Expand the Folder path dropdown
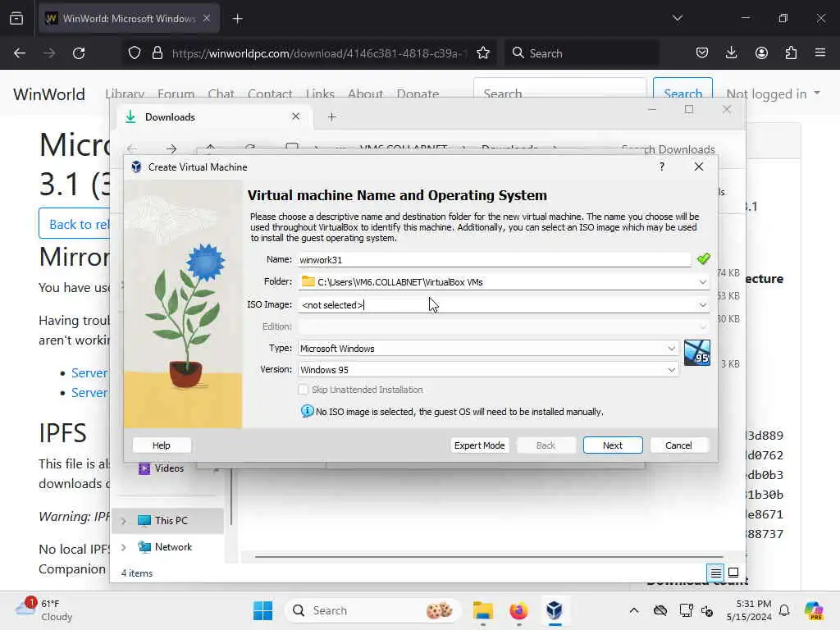The height and width of the screenshot is (630, 840). [702, 282]
